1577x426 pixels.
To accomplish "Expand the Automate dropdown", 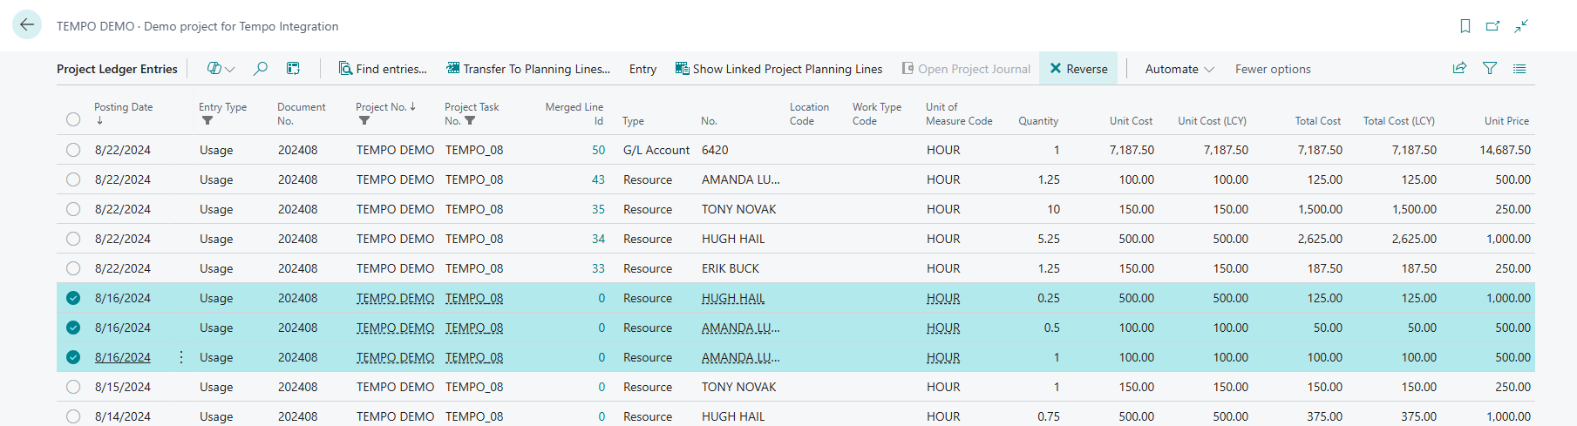I will tap(1179, 69).
